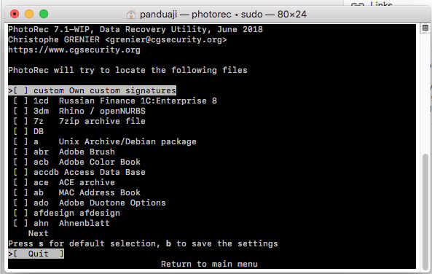The image size is (432, 274).
Task: Click Next to show more file types
Action: (39, 233)
